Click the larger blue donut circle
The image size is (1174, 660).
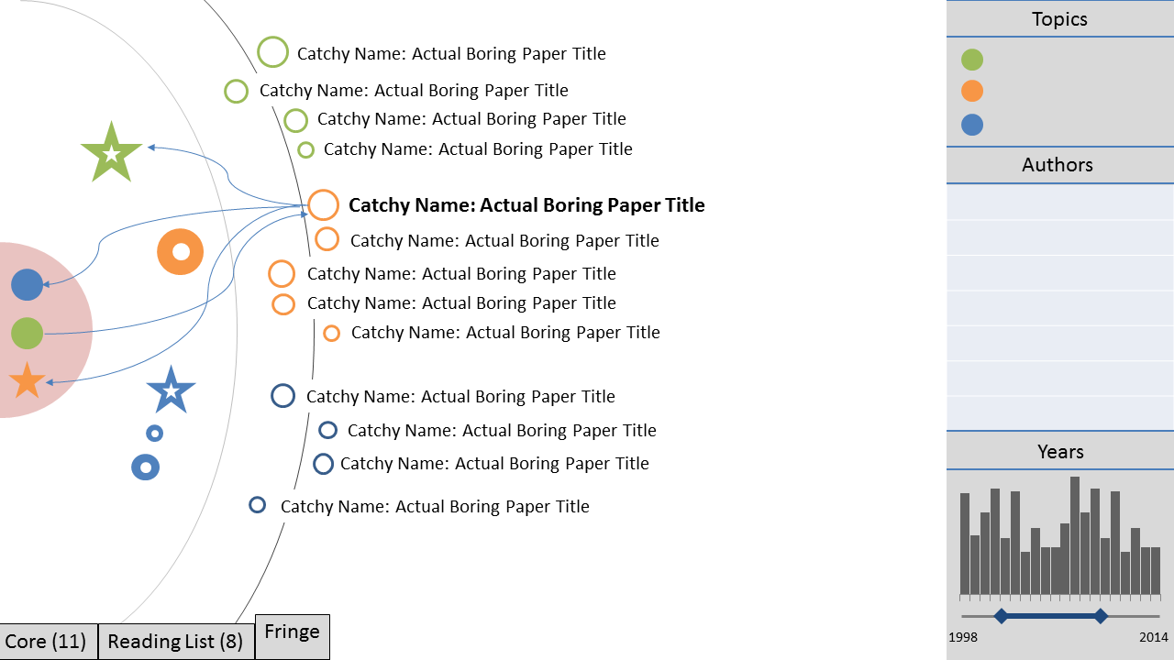point(145,467)
